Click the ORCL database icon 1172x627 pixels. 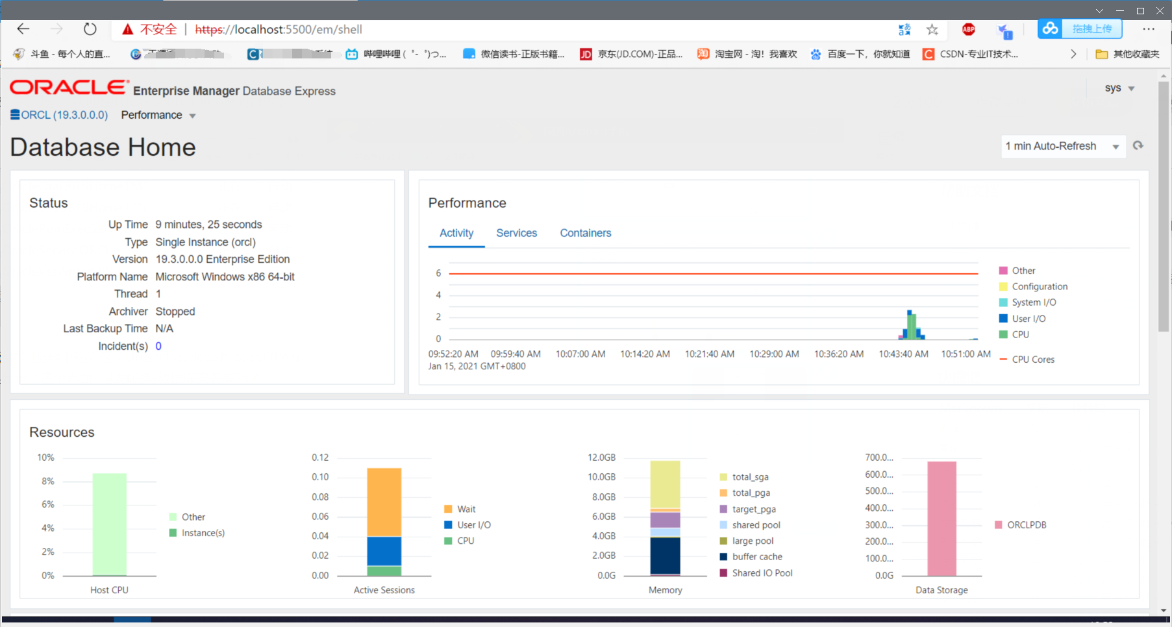pos(15,115)
